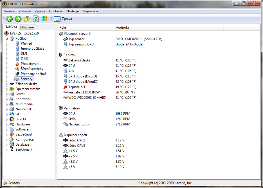Expand the Zobrazení tree node

click(7, 99)
